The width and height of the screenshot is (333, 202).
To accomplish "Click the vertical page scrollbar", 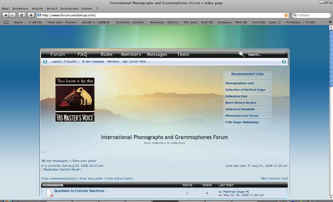I will 331,105.
